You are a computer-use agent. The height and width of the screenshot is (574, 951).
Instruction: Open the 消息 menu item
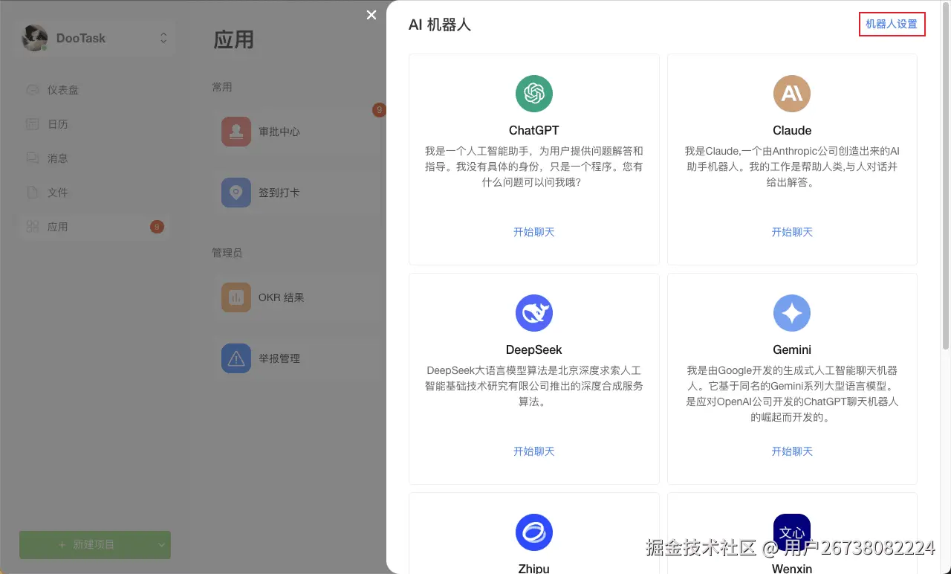coord(95,158)
